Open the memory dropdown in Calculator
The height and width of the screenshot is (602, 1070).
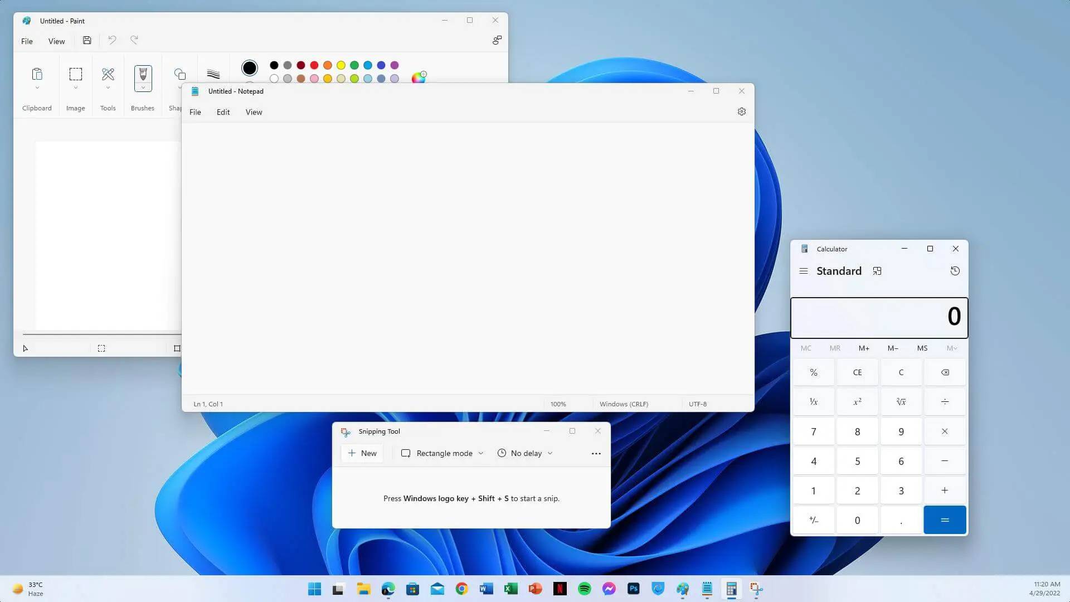click(x=952, y=348)
